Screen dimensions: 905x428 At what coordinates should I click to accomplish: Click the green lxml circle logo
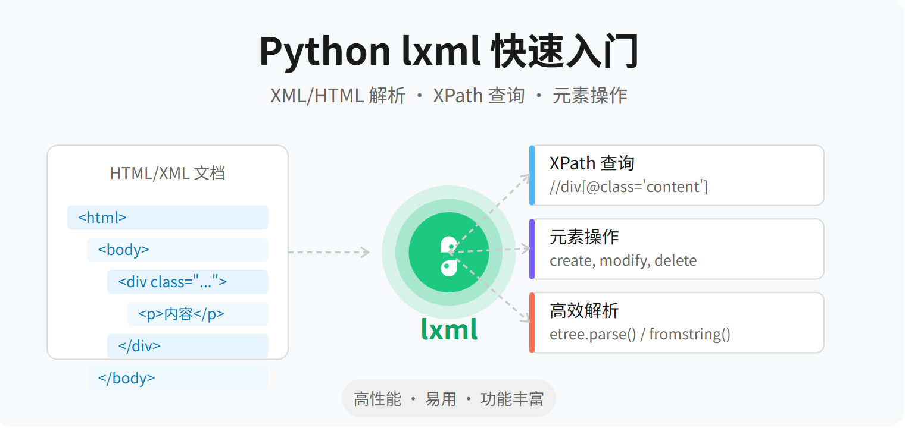pyautogui.click(x=449, y=252)
